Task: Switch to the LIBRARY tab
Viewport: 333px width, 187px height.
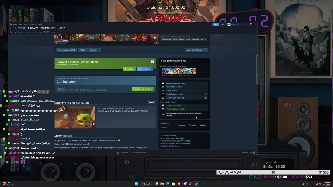Action: coord(33,28)
